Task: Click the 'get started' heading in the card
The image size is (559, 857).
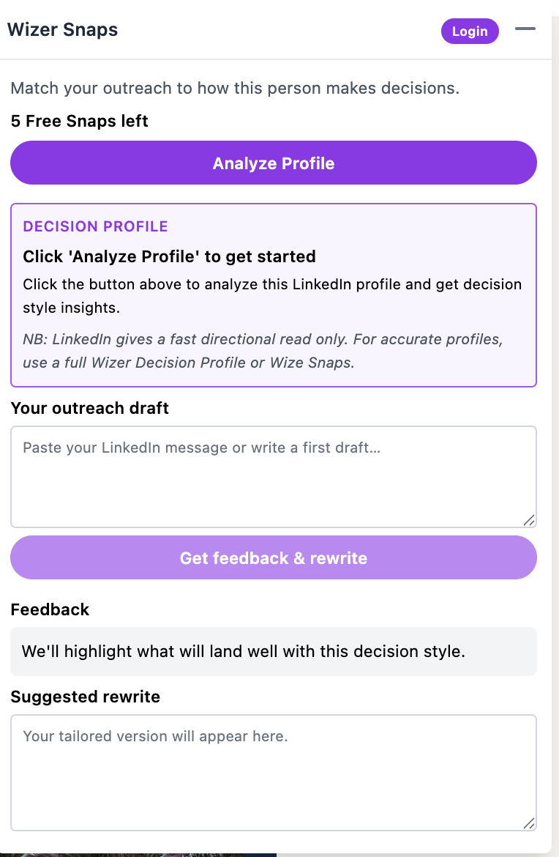Action: click(170, 256)
